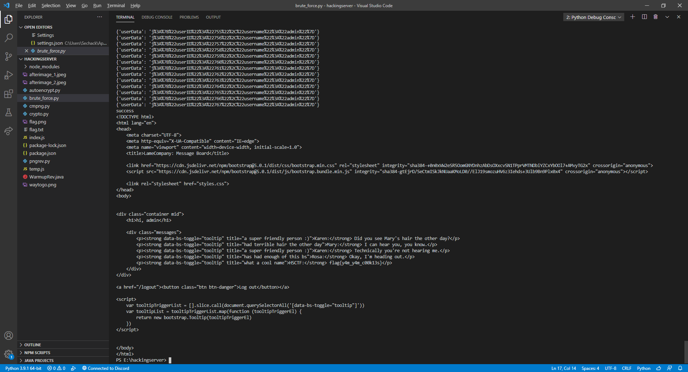The height and width of the screenshot is (372, 688).
Task: Open the View menu
Action: click(x=71, y=5)
